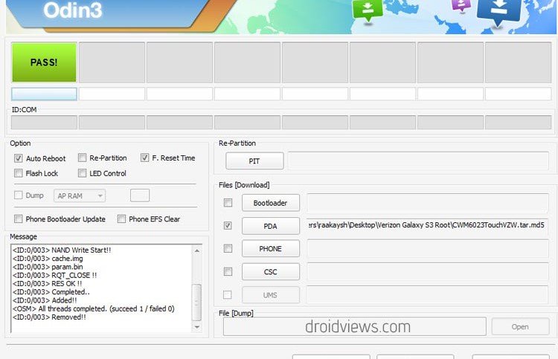Click the CSC file button
This screenshot has height=359, width=558.
[271, 272]
